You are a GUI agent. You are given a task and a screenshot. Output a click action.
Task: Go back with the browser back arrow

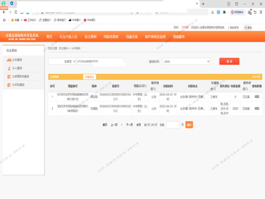4,12
